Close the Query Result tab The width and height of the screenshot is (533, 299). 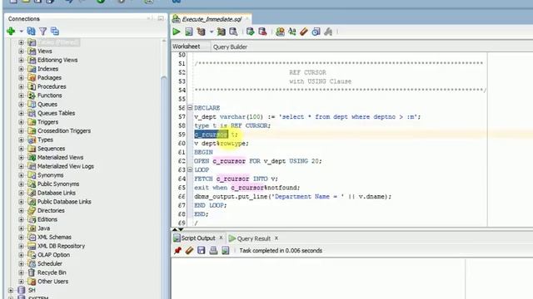tap(276, 238)
